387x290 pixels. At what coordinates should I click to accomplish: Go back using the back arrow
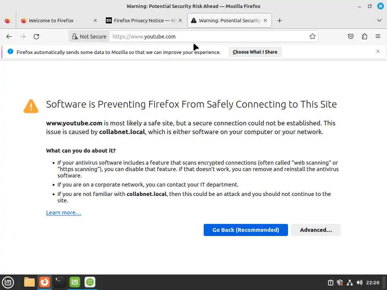point(9,37)
